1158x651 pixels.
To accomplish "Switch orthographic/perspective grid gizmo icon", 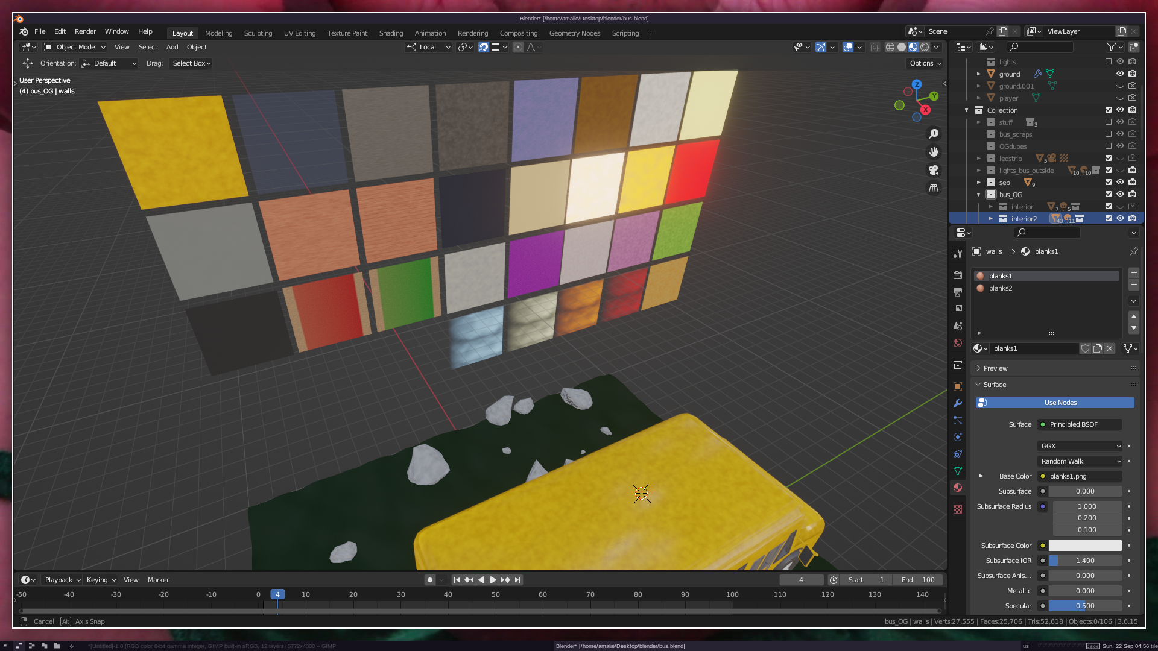I will point(934,188).
